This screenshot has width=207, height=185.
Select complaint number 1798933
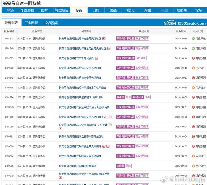9,68
